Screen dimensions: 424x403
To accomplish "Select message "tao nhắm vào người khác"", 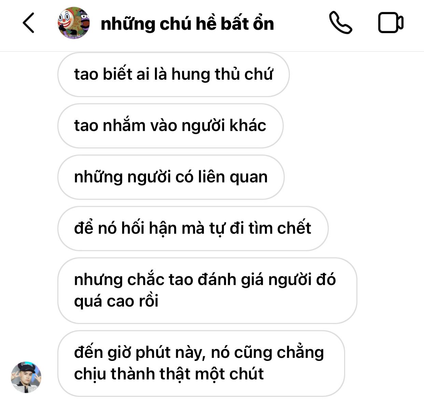I will [170, 126].
